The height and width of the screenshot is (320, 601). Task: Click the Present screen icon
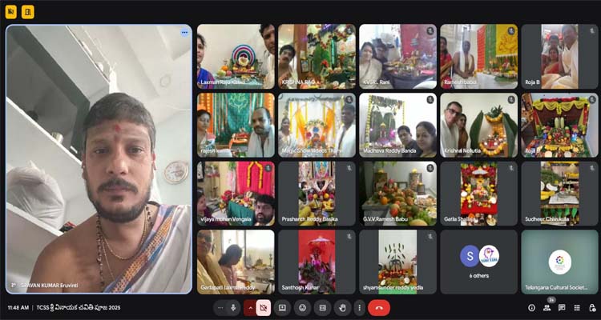coord(282,307)
